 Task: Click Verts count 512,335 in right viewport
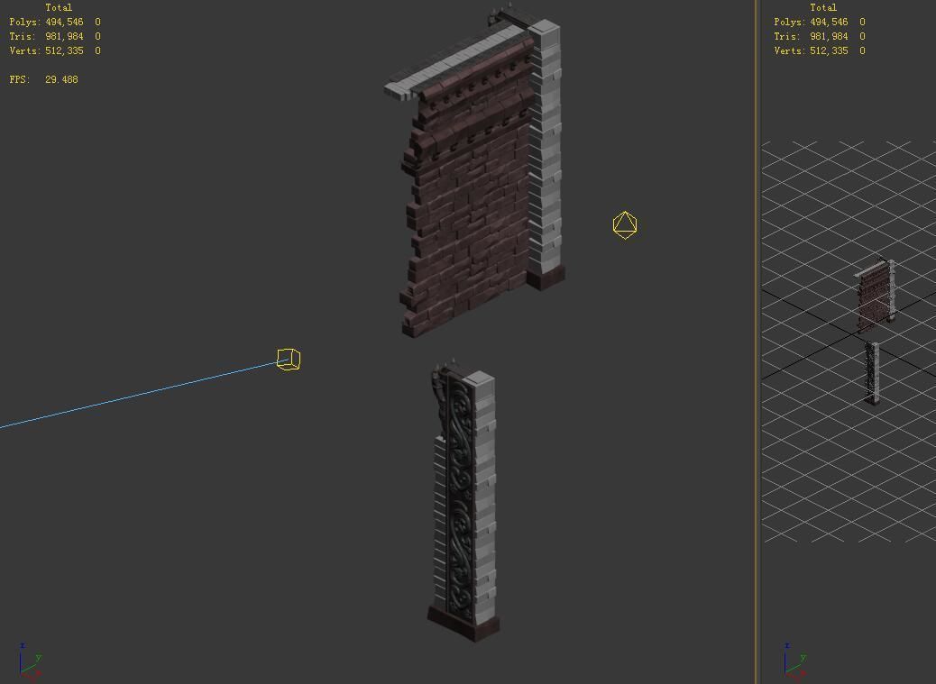coord(830,50)
